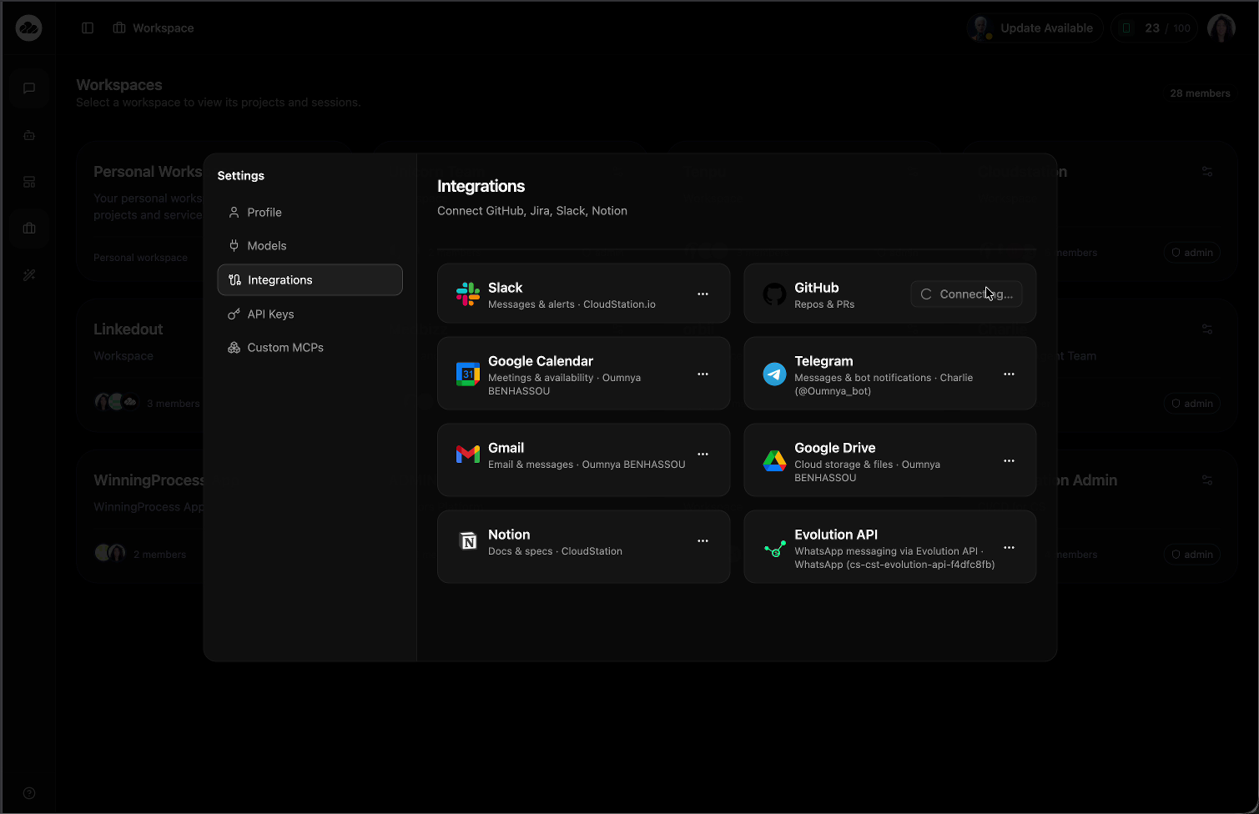Click the Update Available button
The image size is (1259, 814).
tap(1035, 28)
